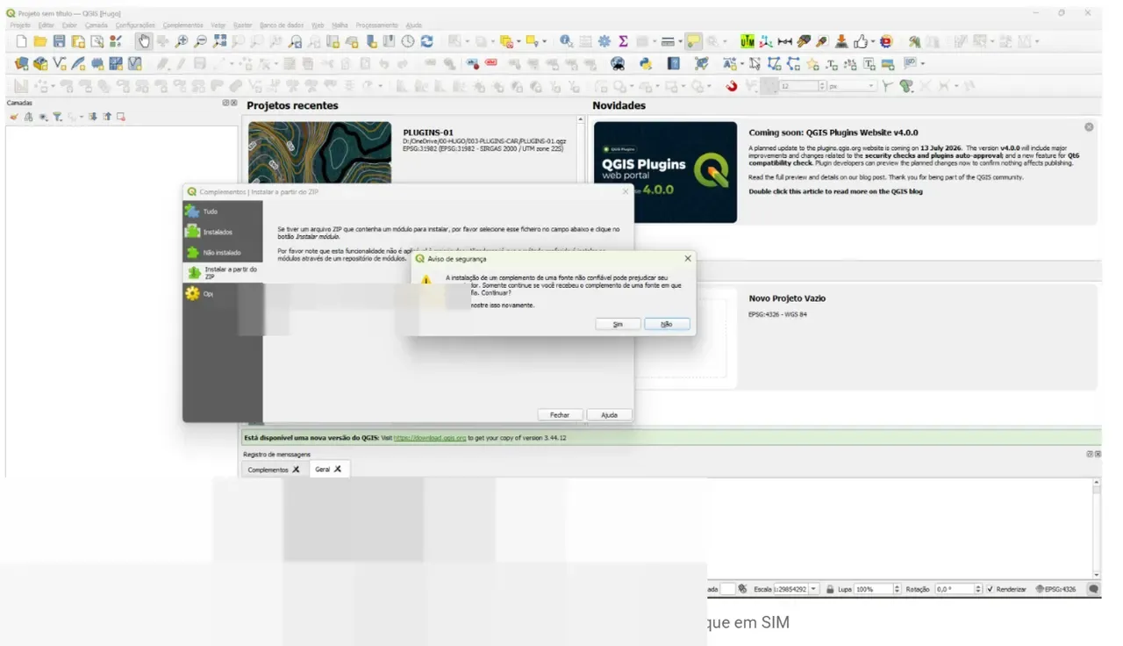The image size is (1123, 646).
Task: Click the Pan Map hand tool
Action: [143, 41]
